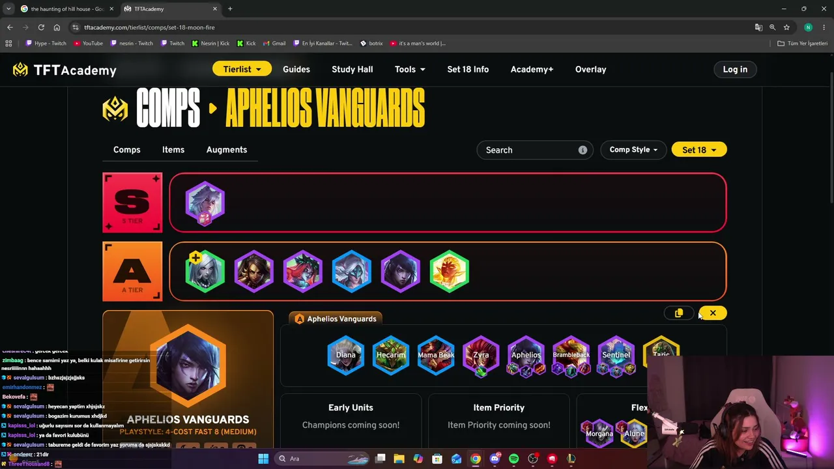The height and width of the screenshot is (469, 834).
Task: Open the S tier comp champion icon
Action: coord(205,203)
